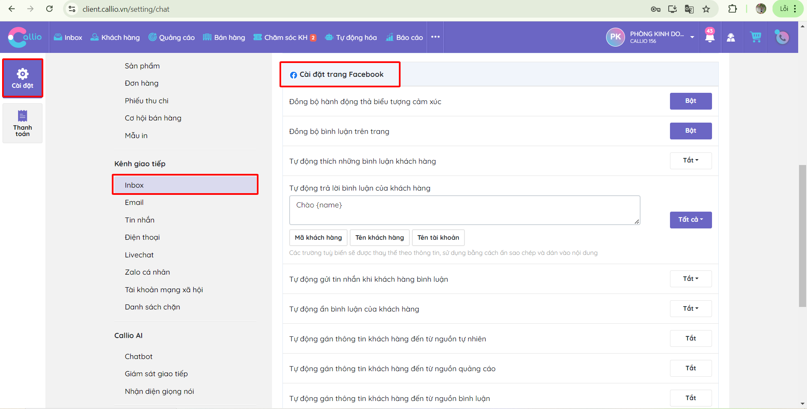Open the Inbox top menu

tap(68, 37)
